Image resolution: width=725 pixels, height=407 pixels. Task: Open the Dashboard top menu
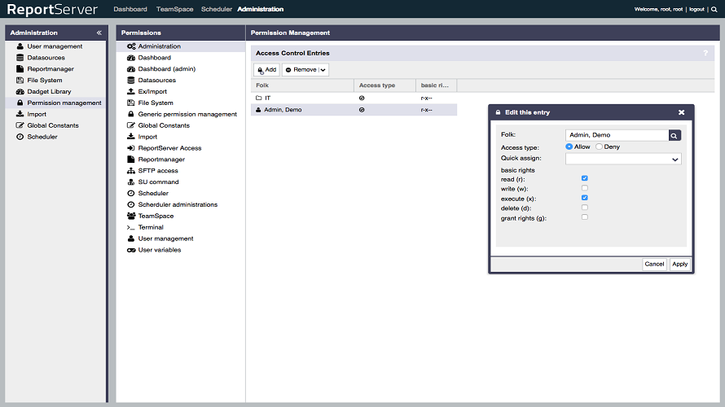click(x=130, y=9)
